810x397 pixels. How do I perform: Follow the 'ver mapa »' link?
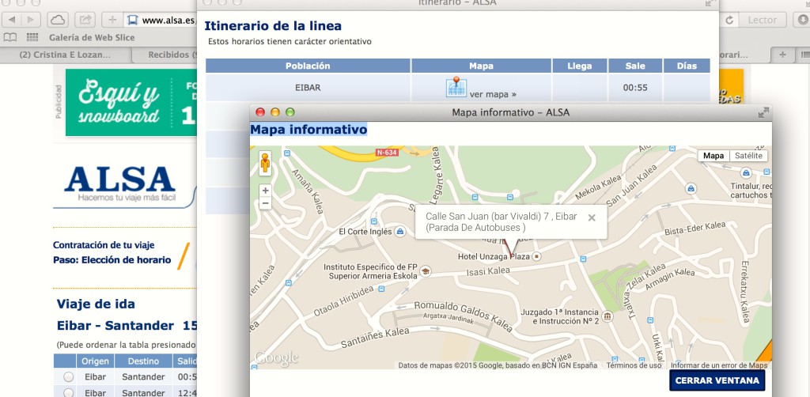click(x=493, y=94)
